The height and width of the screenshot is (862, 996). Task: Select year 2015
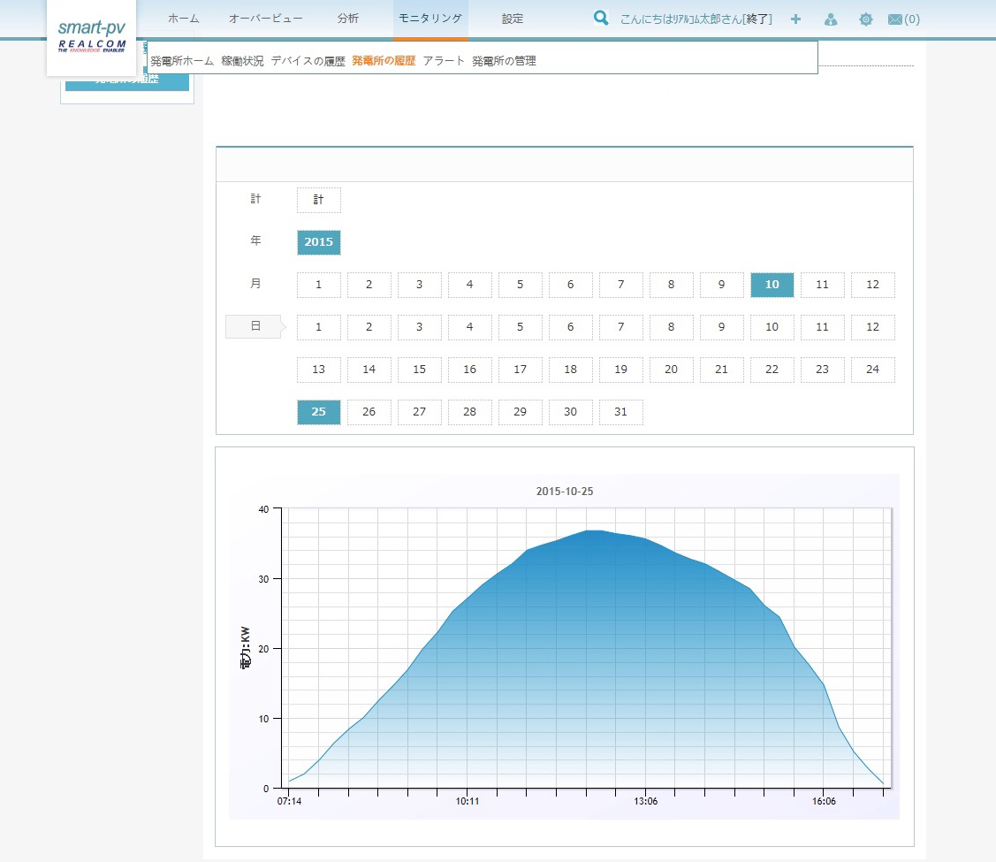(x=319, y=242)
